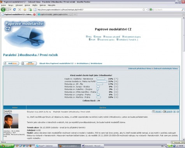The image size is (185, 148).
Task: Go to the Firefox home icon
Action: point(25,10)
